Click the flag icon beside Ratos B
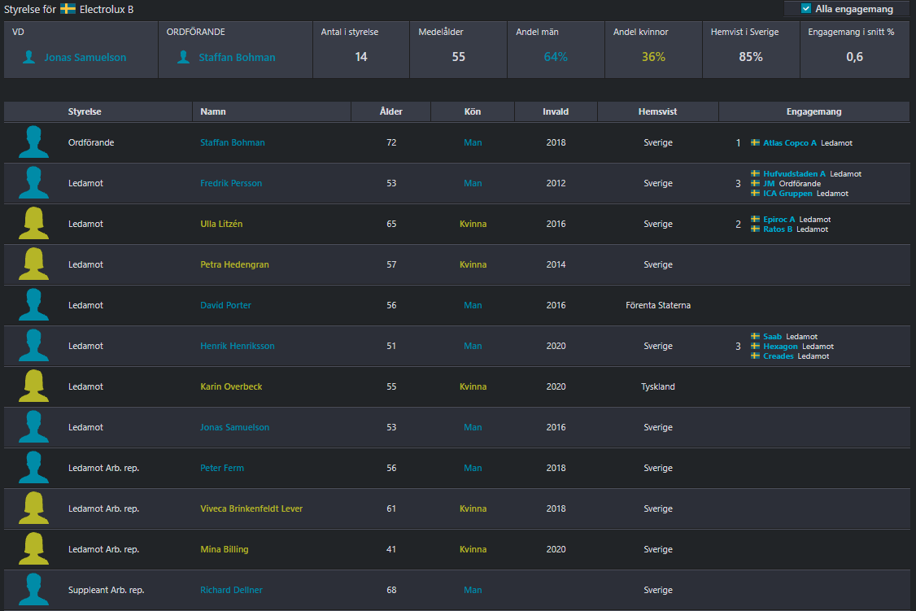916x611 pixels. [x=756, y=229]
